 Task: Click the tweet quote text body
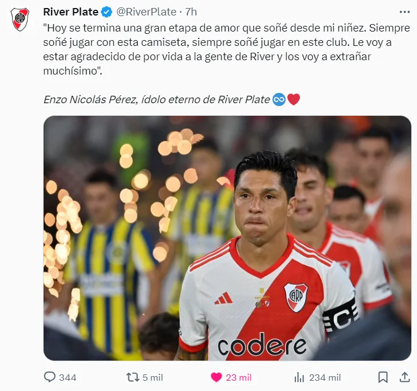[227, 49]
